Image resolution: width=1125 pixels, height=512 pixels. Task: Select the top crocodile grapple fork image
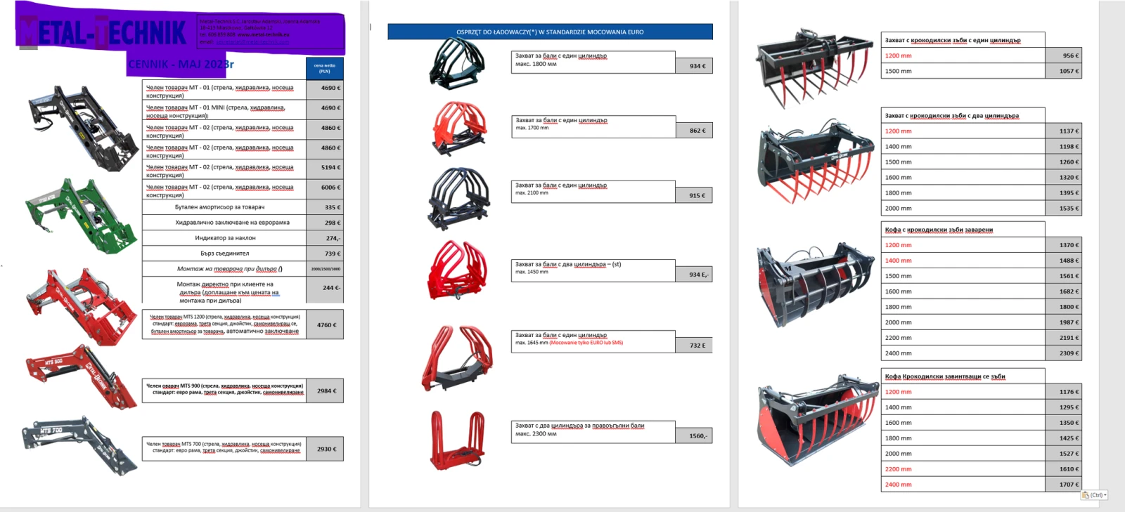(x=807, y=67)
